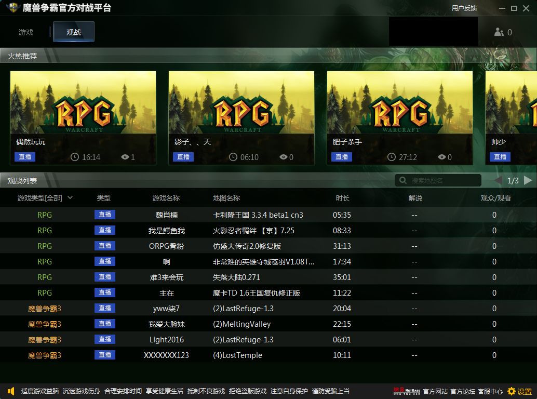The width and height of the screenshot is (537, 399).
Task: Click the 17:34 duration cell
Action: (x=342, y=262)
